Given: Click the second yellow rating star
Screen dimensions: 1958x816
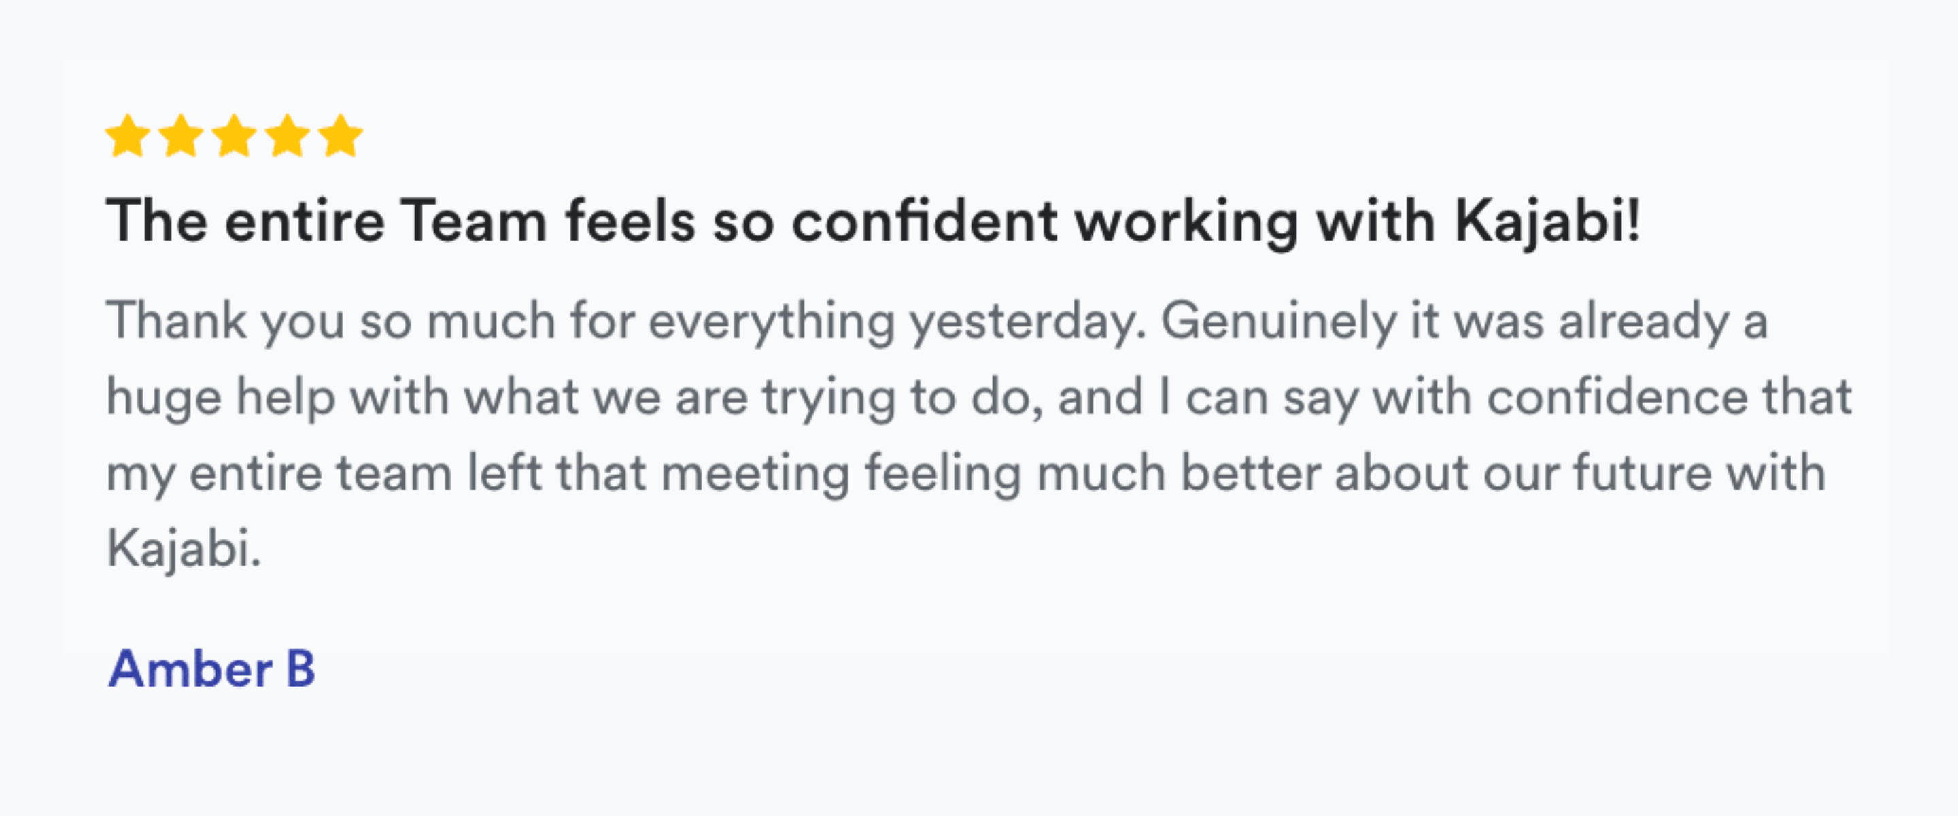Looking at the screenshot, I should 181,137.
